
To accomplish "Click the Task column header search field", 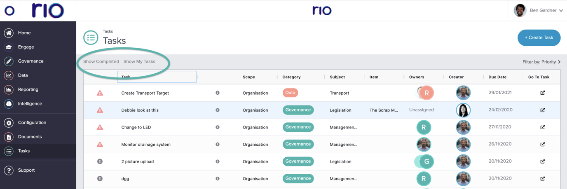I will point(157,77).
